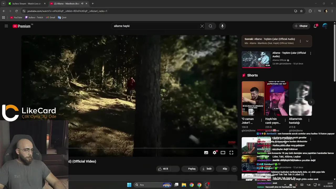Screen dimensions: 336x189
Task: Open Gmail bookmark
Action: 50,18
